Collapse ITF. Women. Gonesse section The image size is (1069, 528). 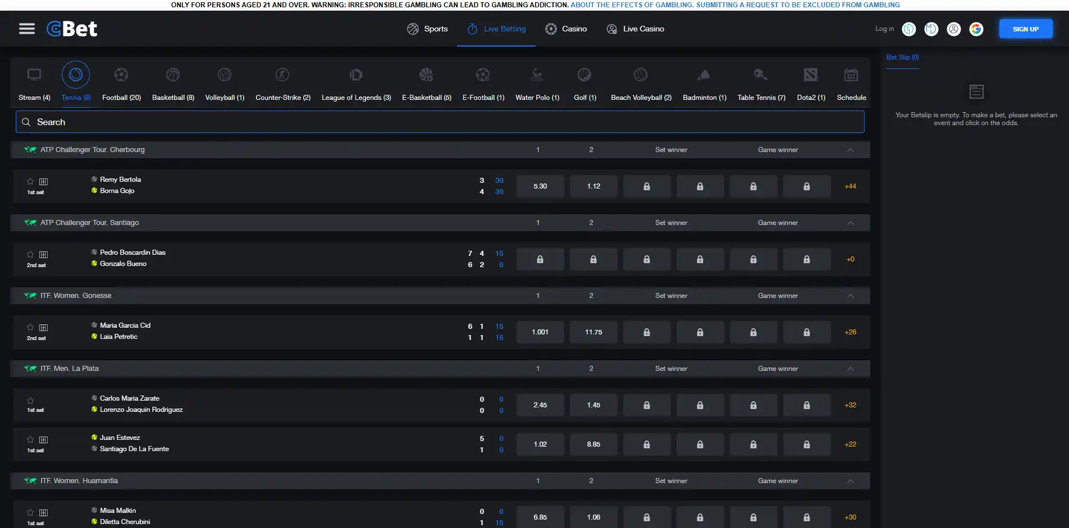(x=851, y=296)
